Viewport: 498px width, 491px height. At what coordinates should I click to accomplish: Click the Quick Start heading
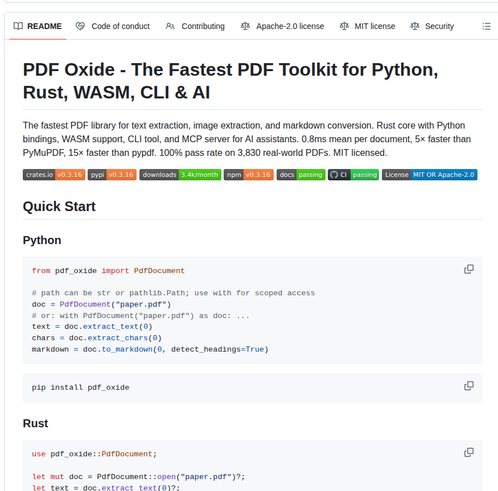(x=59, y=207)
